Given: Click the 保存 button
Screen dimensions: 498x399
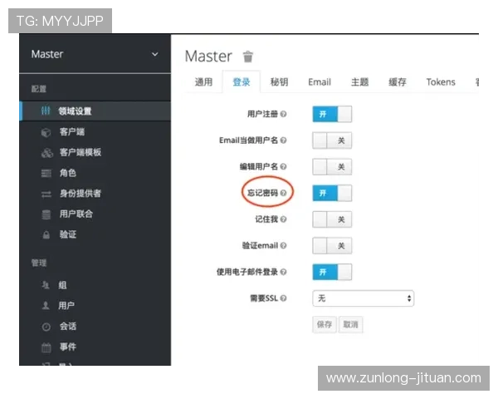Looking at the screenshot, I should (325, 324).
